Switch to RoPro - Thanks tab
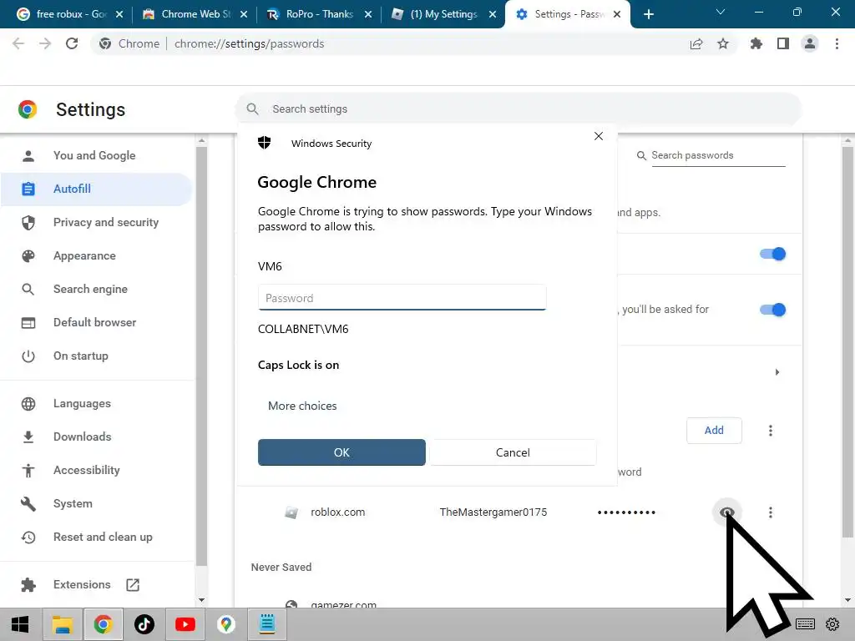The width and height of the screenshot is (855, 641). (319, 14)
